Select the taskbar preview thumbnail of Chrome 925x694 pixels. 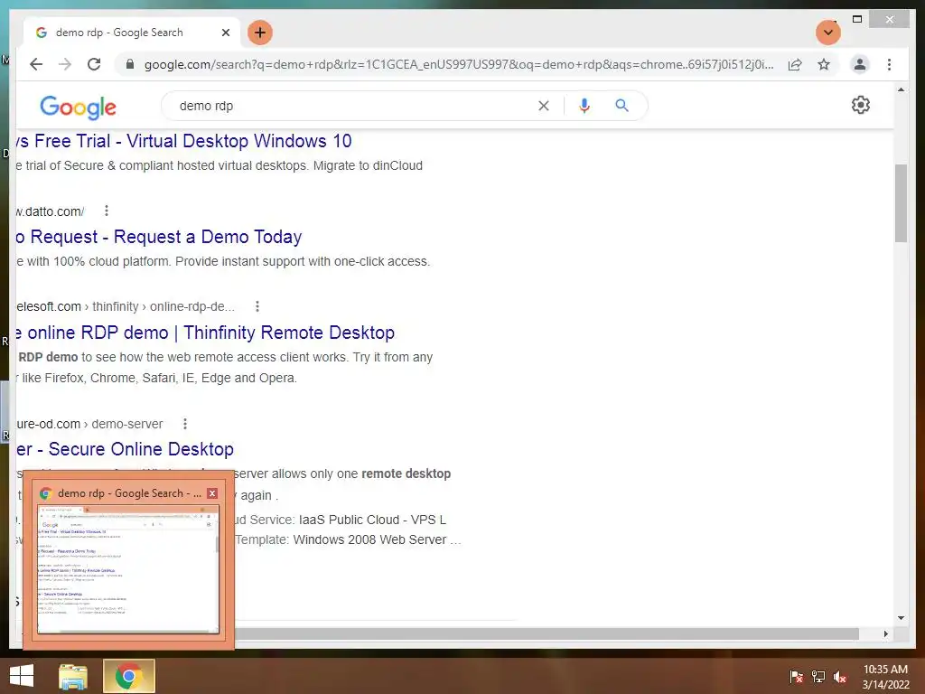128,569
